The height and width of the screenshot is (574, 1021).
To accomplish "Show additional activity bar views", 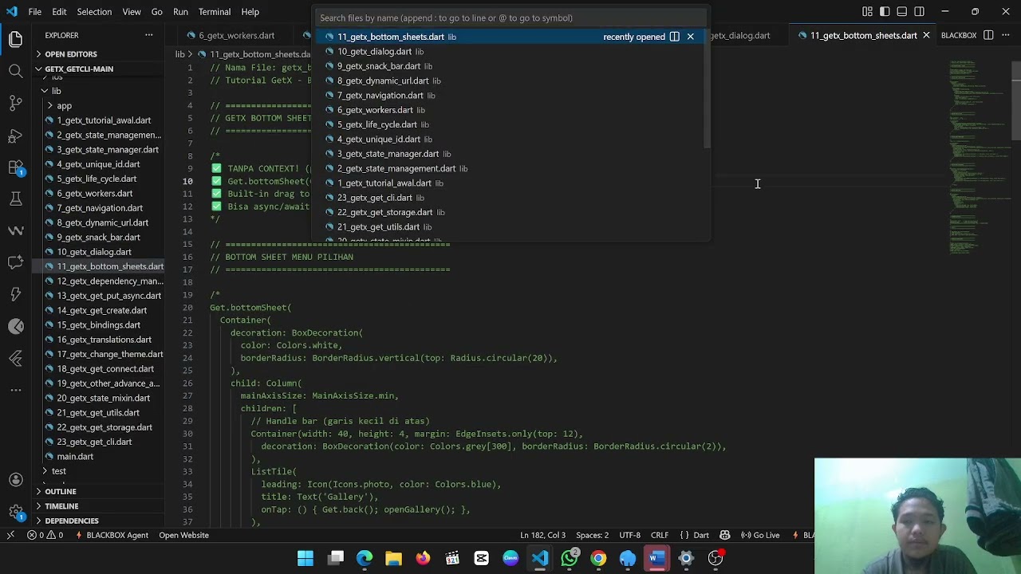I will click(15, 390).
